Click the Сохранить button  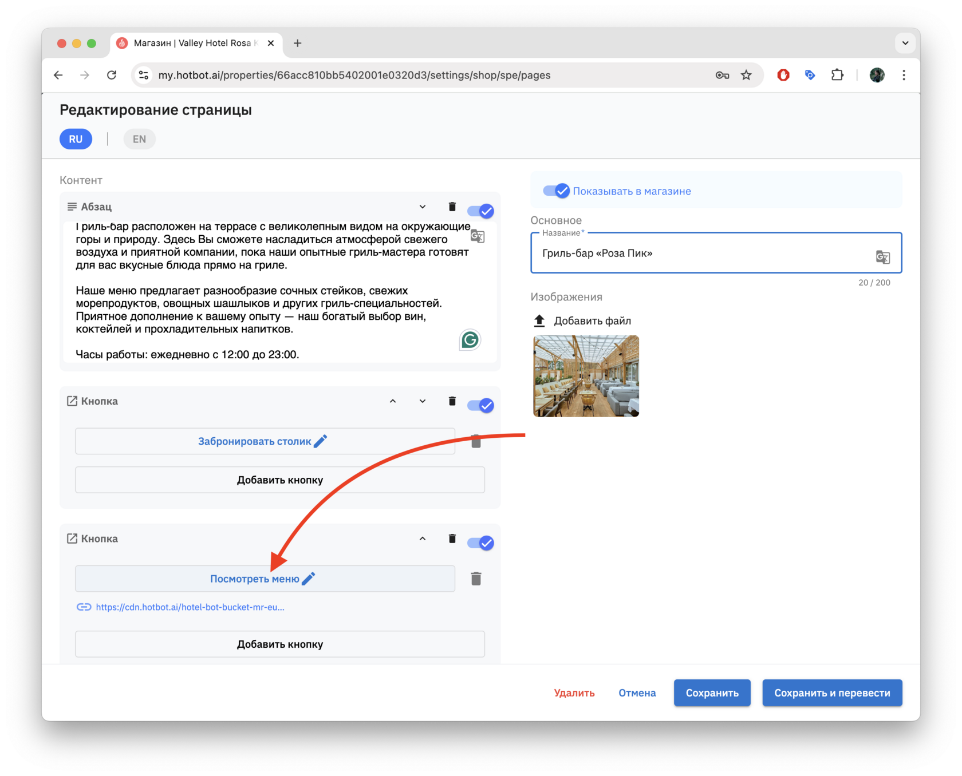coord(712,693)
